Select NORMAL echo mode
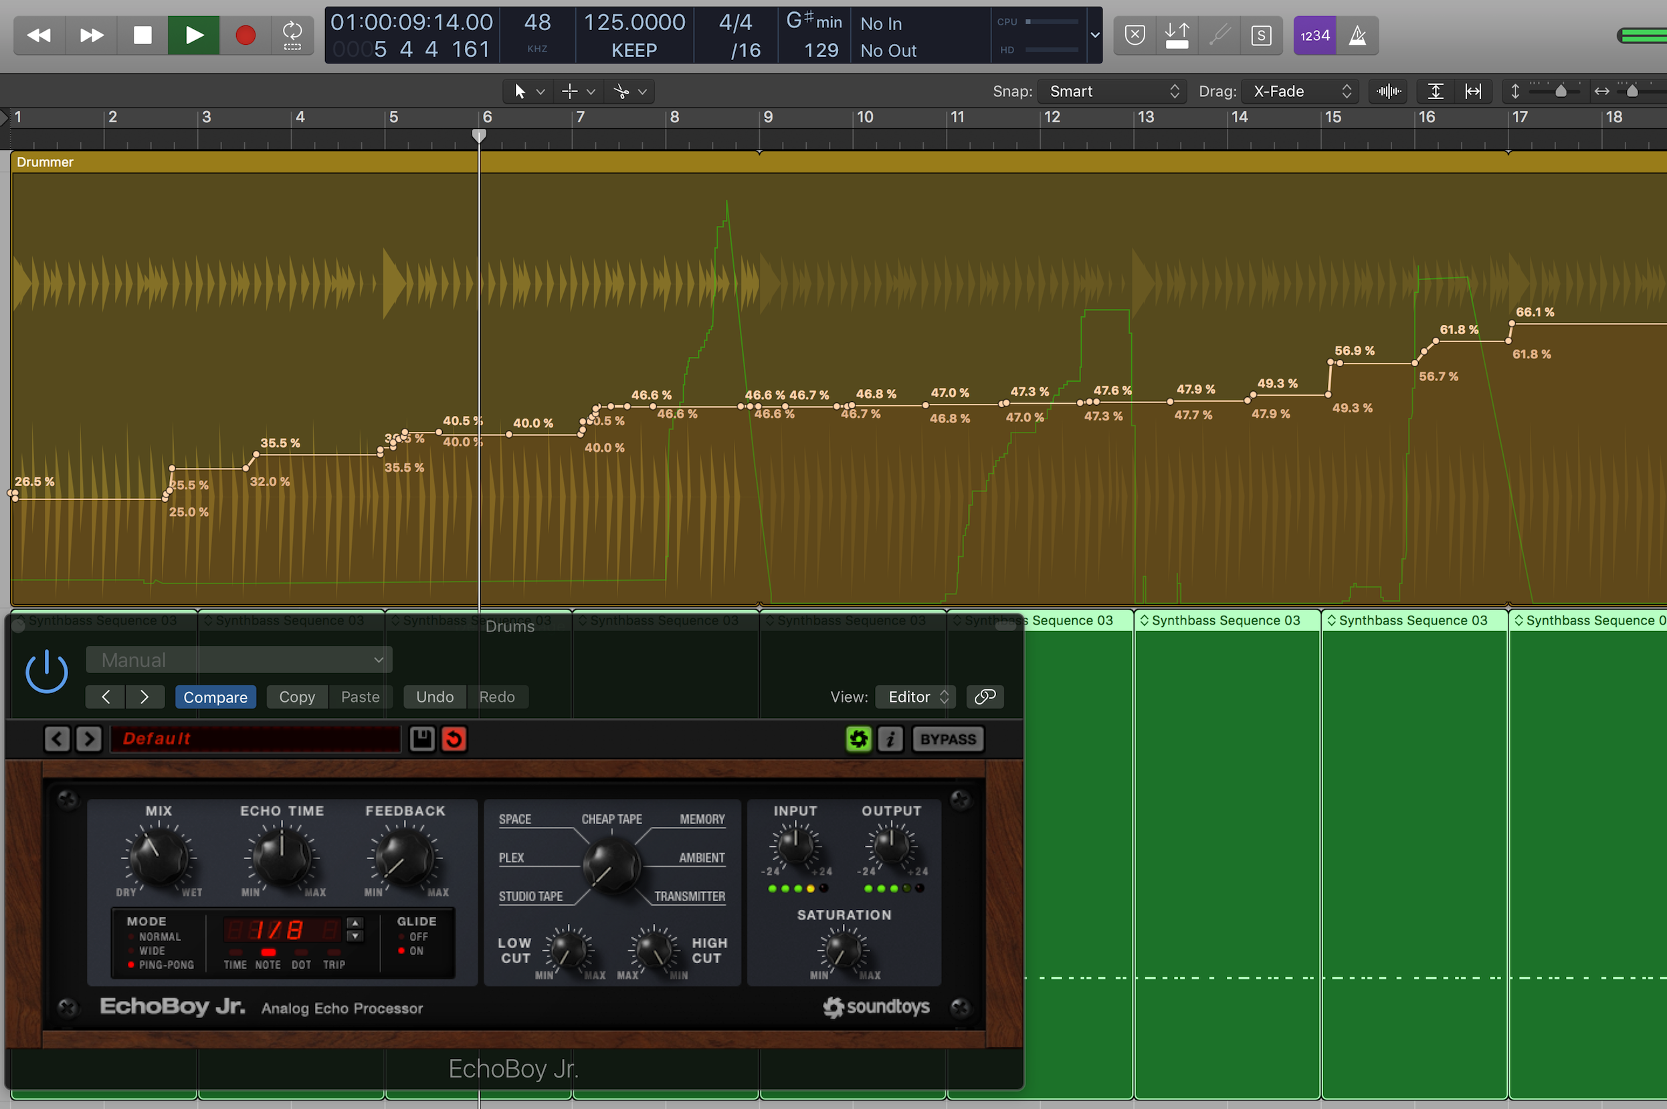 click(156, 937)
